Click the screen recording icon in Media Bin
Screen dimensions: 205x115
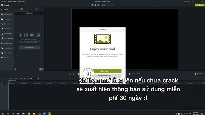click(20, 35)
